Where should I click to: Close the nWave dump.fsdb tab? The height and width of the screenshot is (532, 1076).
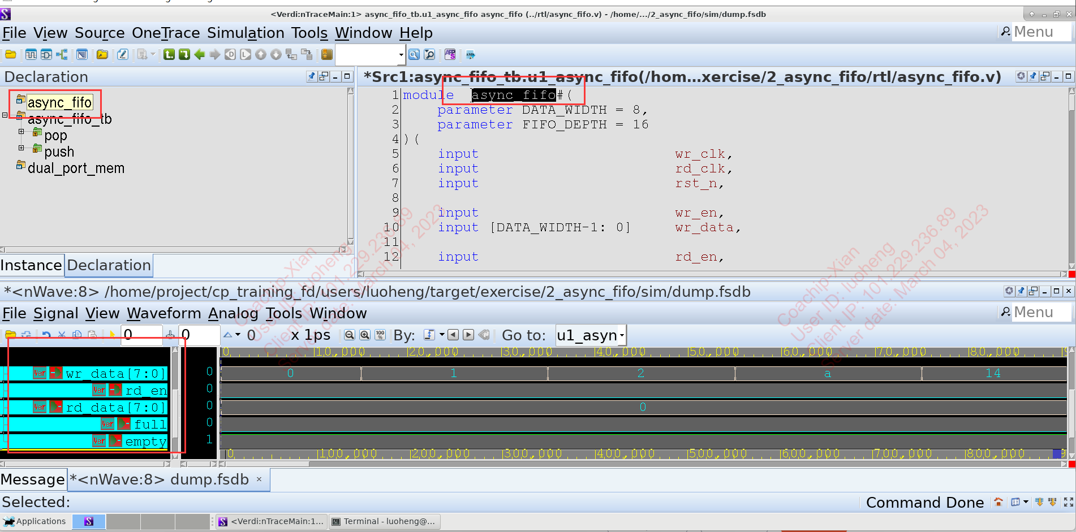tap(259, 479)
